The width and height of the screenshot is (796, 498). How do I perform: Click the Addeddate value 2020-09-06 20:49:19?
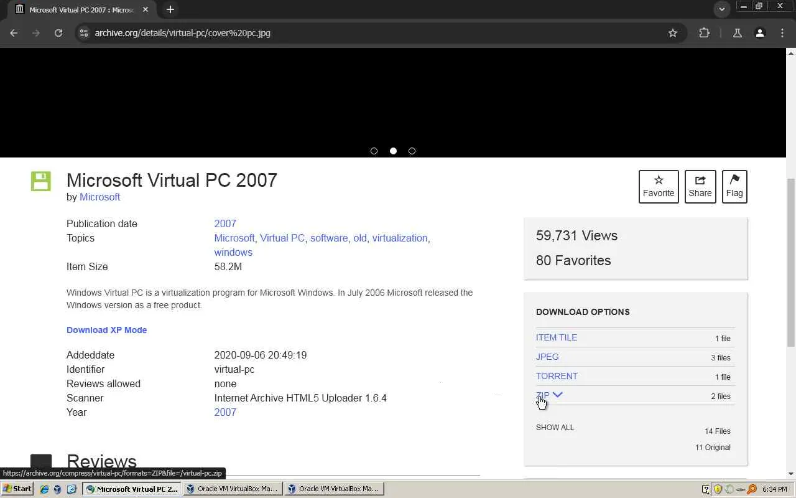click(261, 355)
